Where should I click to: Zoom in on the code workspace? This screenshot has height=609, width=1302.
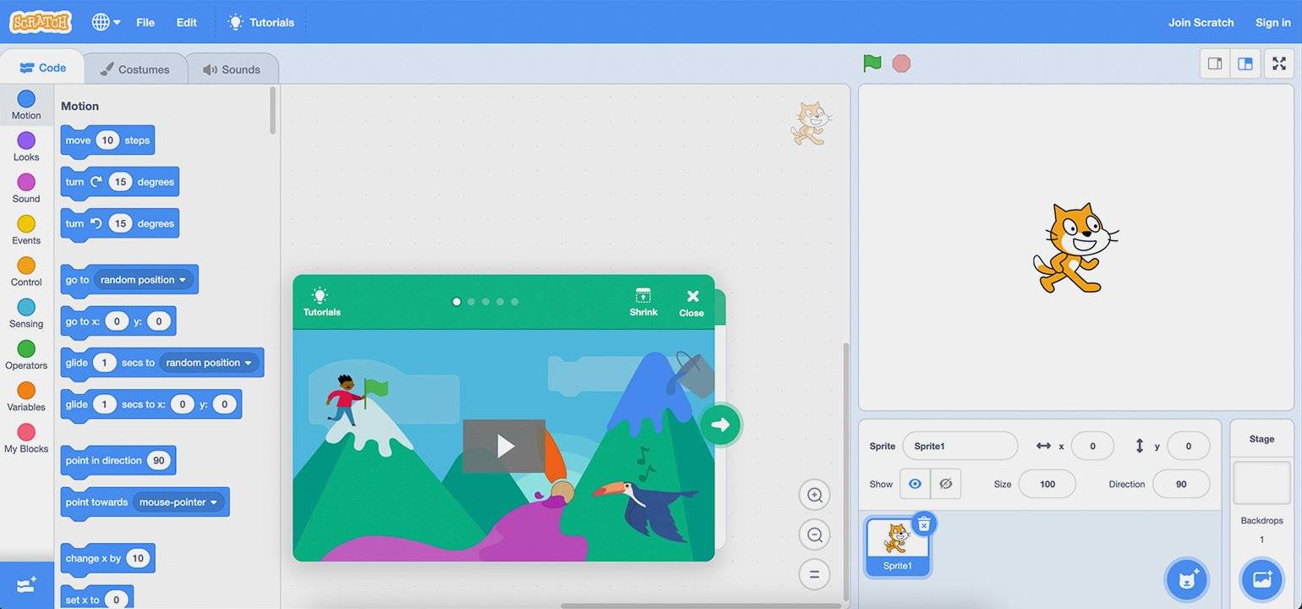point(814,496)
